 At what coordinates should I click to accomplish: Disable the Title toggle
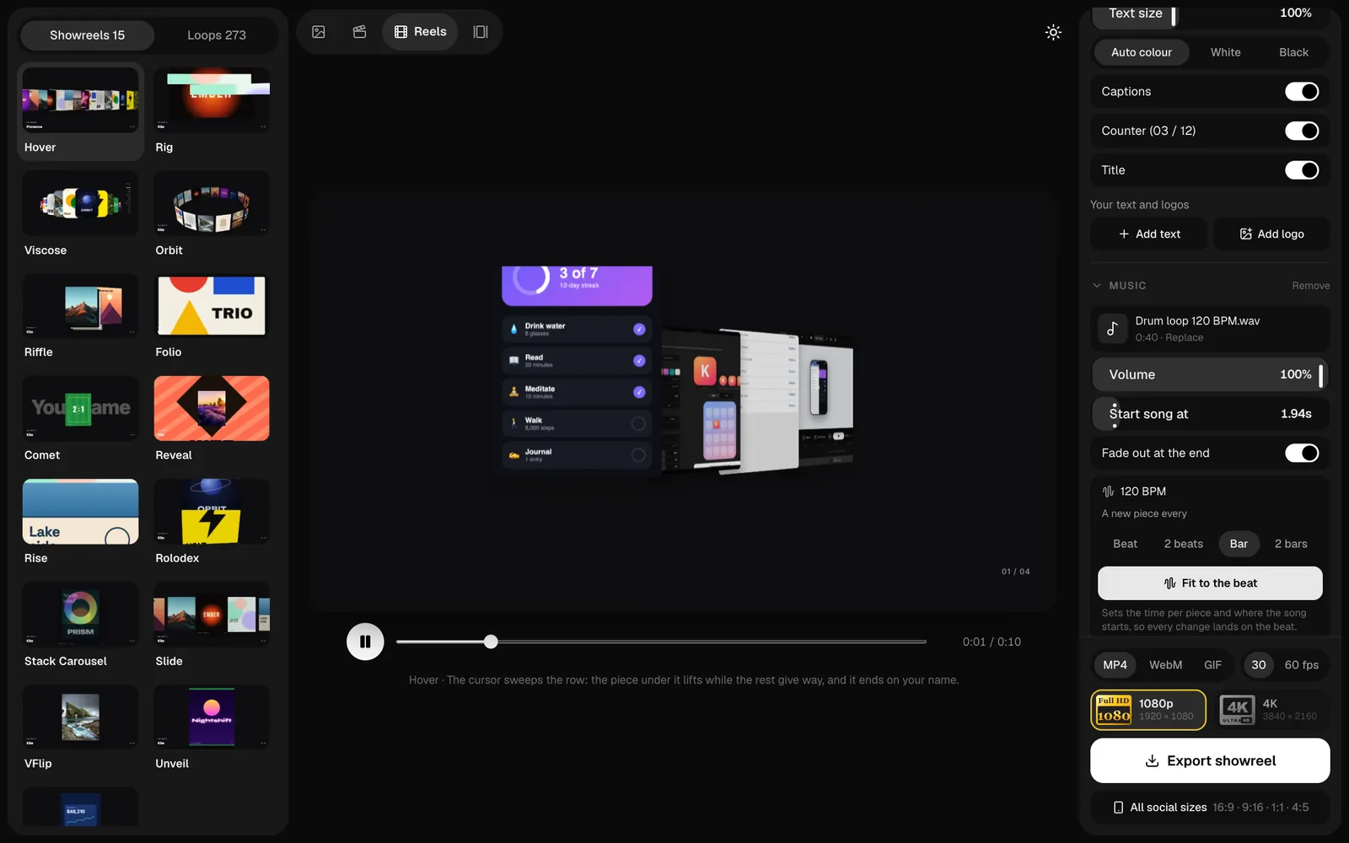point(1302,170)
